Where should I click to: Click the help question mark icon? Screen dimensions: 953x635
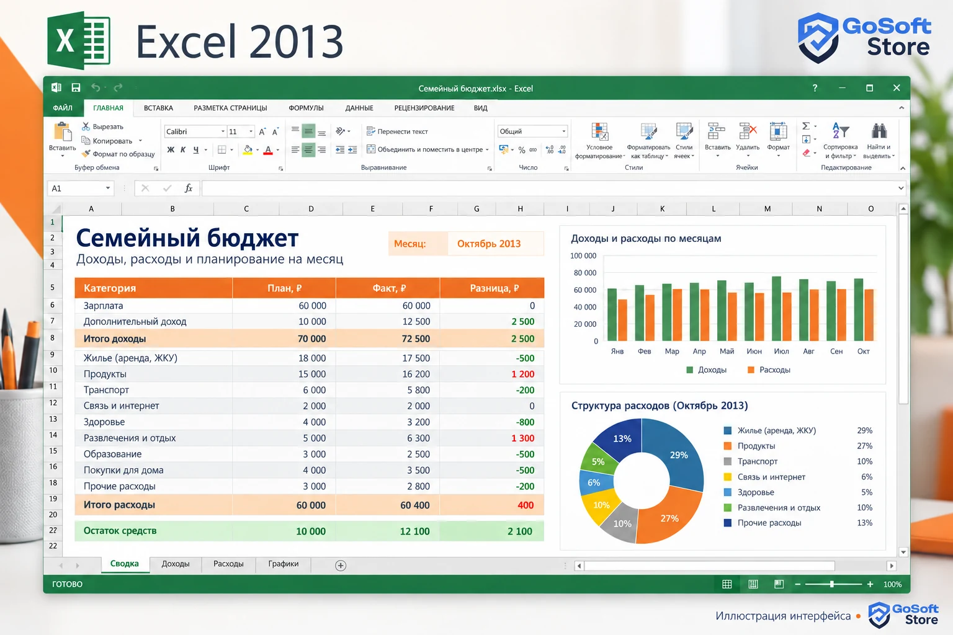click(815, 88)
